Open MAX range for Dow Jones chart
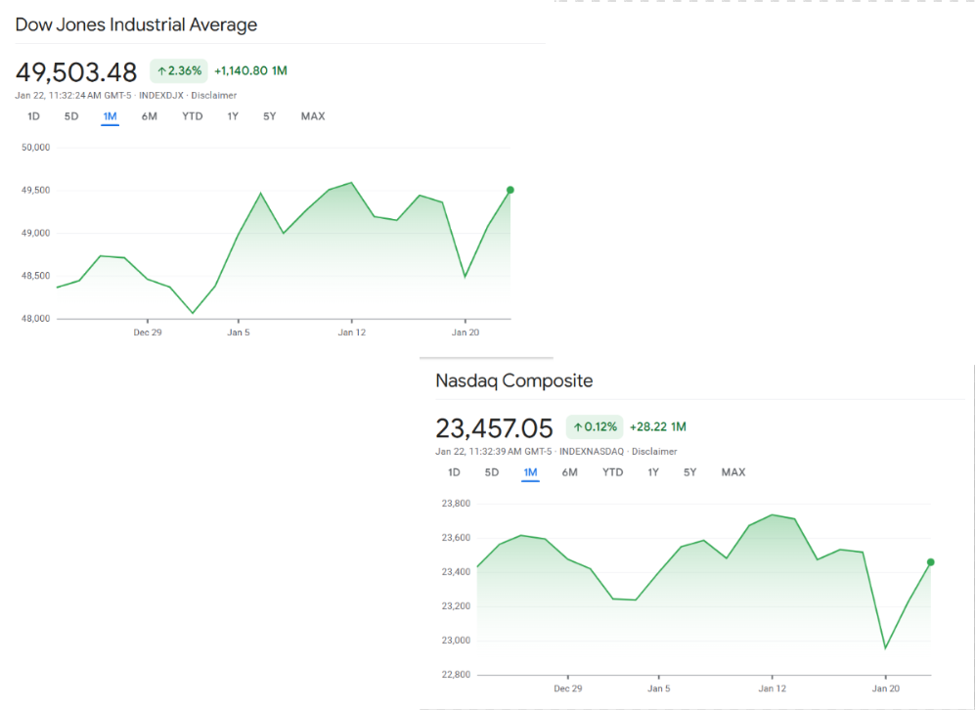 (313, 116)
